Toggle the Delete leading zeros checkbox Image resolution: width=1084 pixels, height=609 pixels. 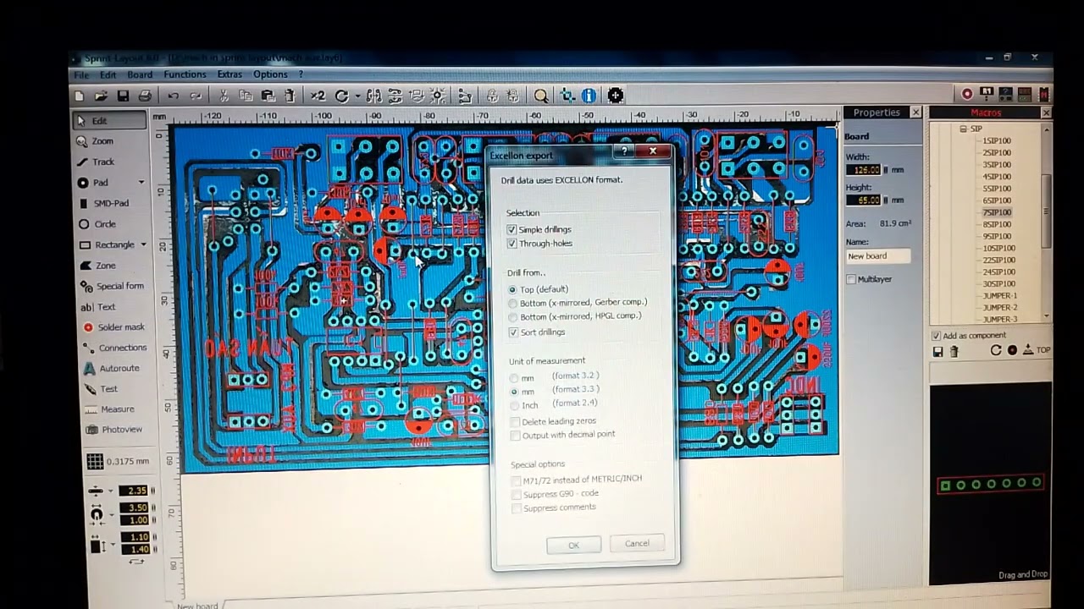pos(515,421)
